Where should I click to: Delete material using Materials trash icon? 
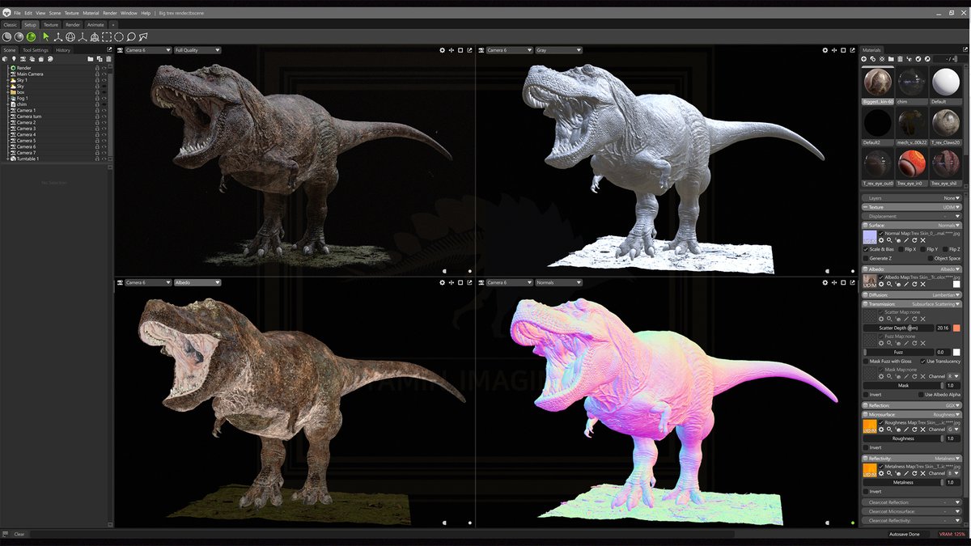[x=900, y=59]
